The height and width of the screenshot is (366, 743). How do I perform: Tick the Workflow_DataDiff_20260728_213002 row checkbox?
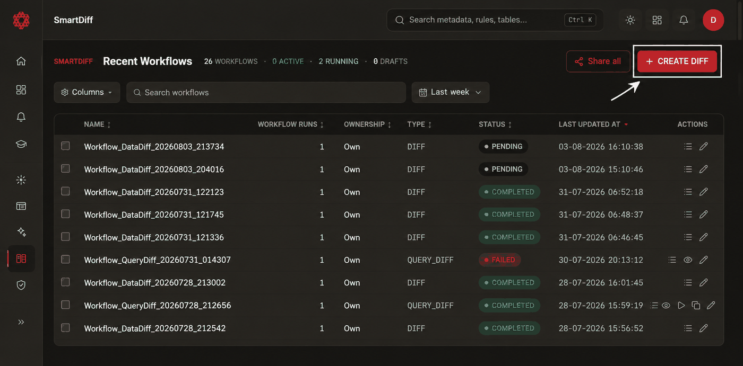click(x=65, y=282)
